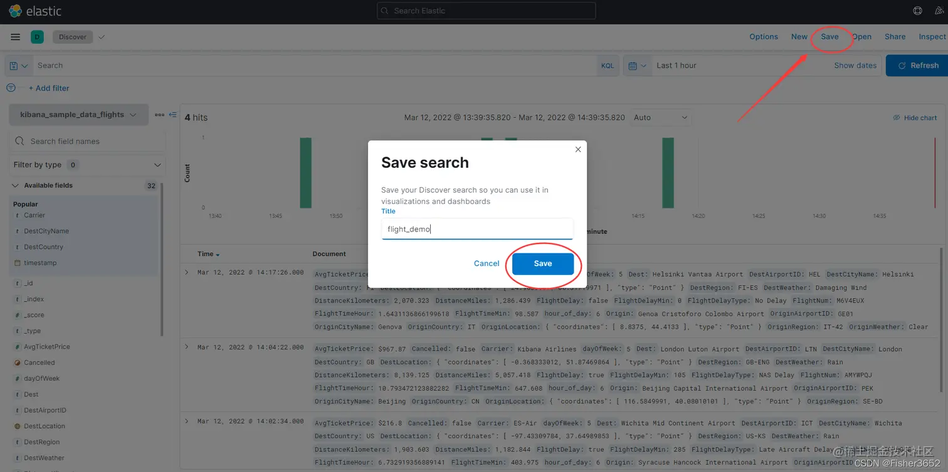The image size is (948, 472).
Task: Select the DestCountry field
Action: pos(44,247)
